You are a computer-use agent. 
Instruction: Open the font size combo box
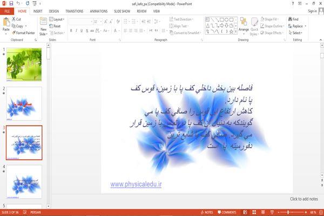click(x=98, y=22)
